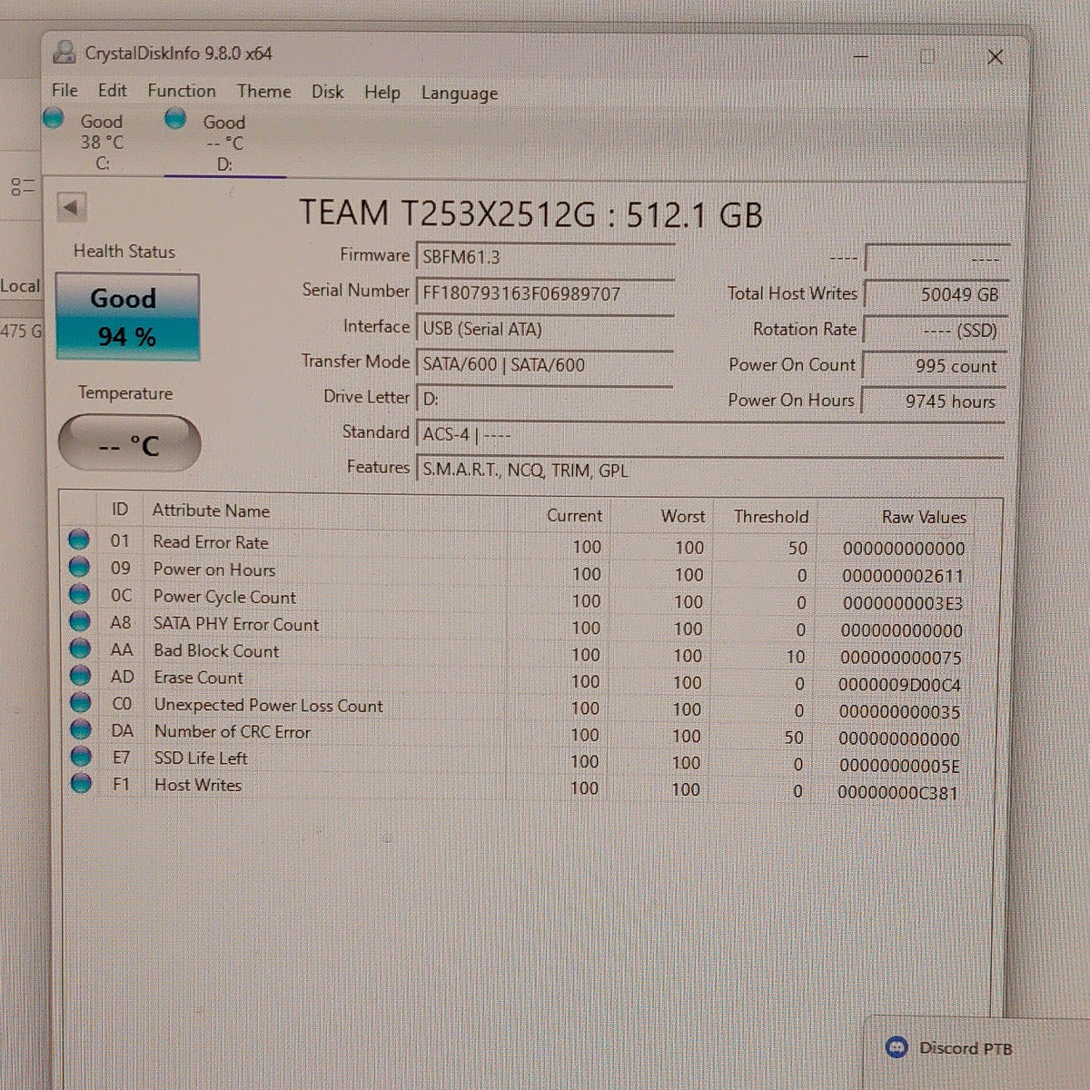Click the Health Status label
Viewport: 1090px width, 1090px height.
tap(124, 252)
